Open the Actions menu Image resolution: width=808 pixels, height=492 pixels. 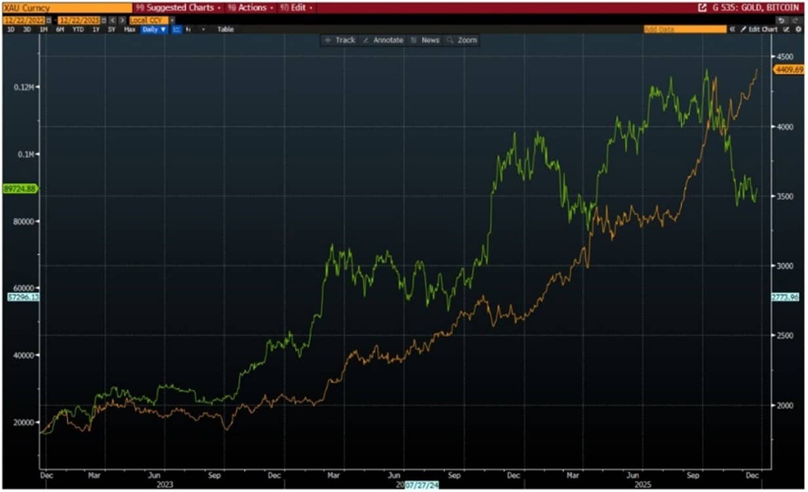251,8
